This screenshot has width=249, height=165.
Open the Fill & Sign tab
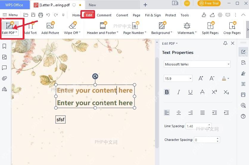[x=153, y=15]
